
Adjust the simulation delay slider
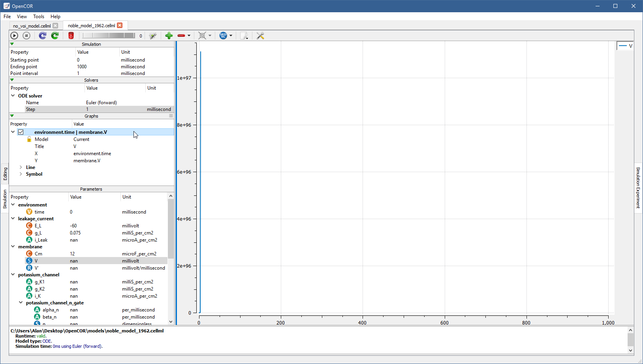tap(109, 36)
